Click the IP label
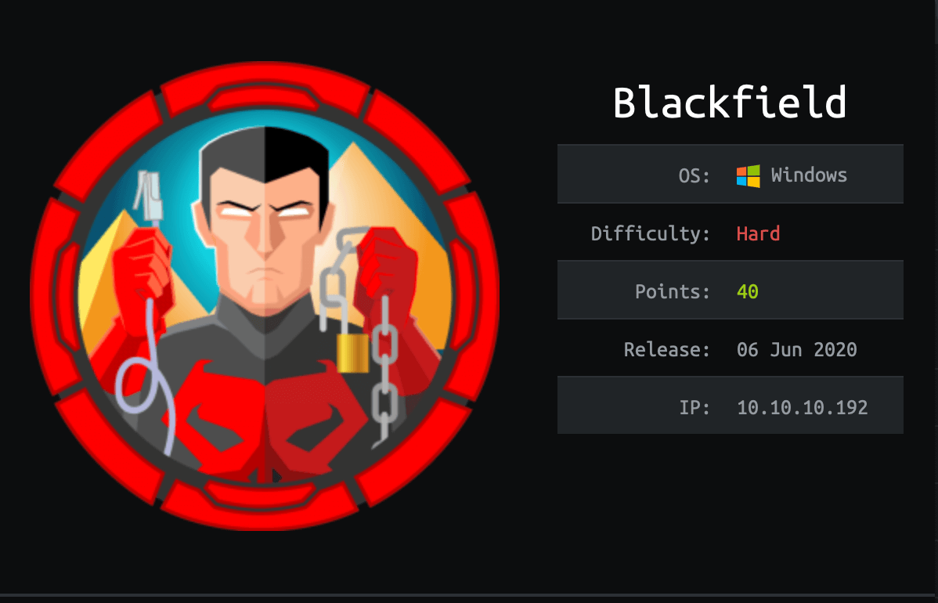This screenshot has width=938, height=603. (694, 407)
